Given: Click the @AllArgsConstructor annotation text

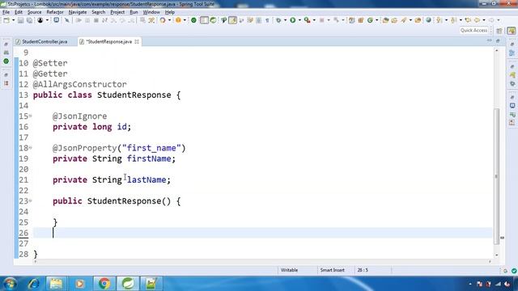Looking at the screenshot, I should (x=79, y=84).
